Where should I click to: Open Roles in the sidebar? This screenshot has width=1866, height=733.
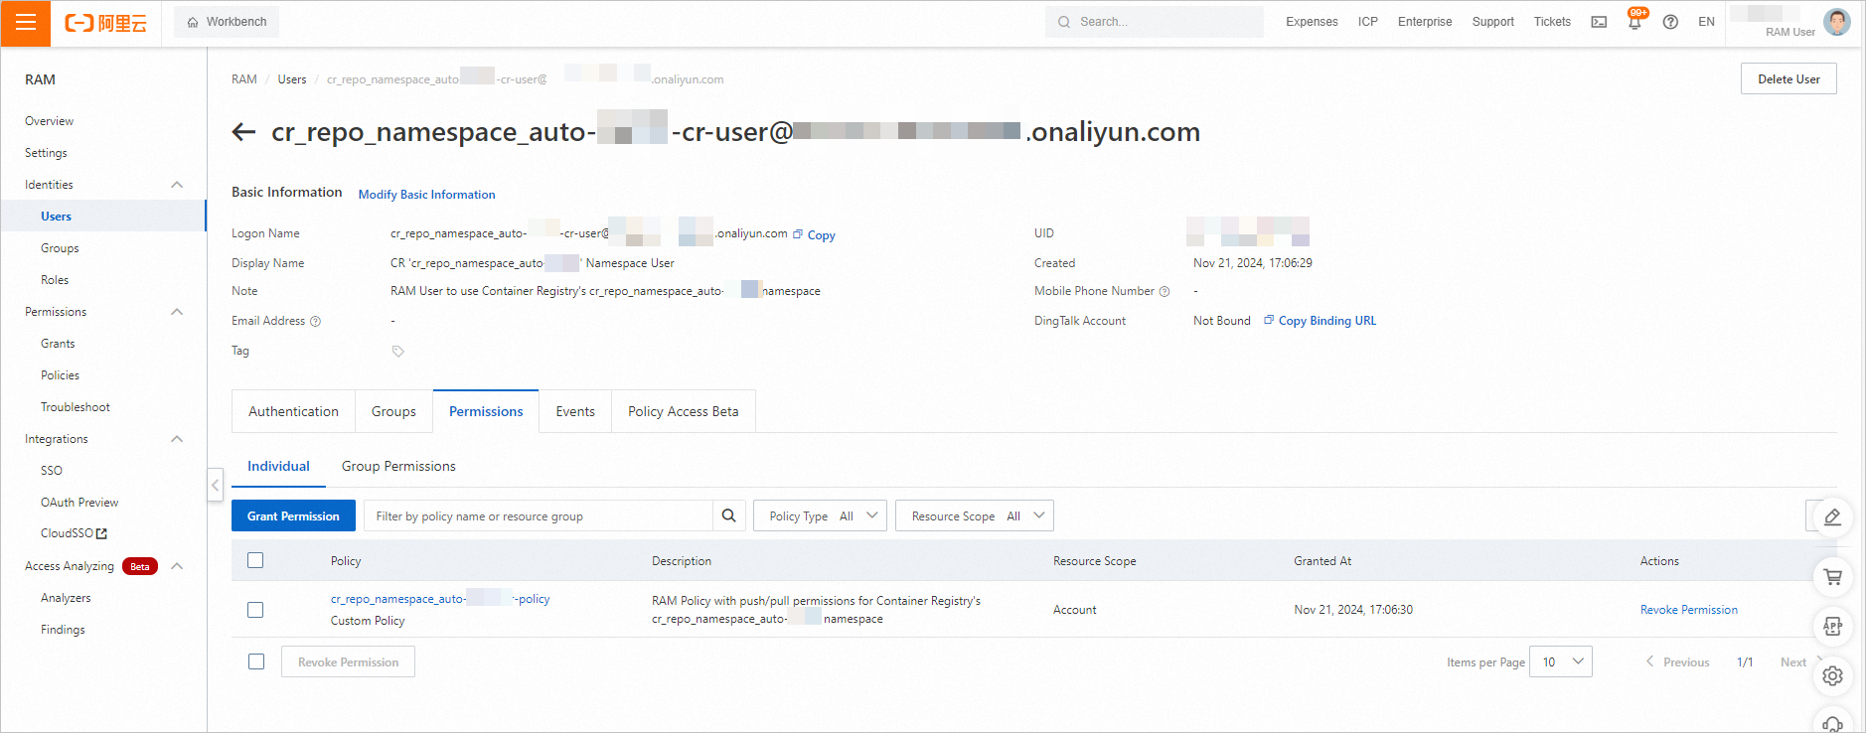coord(55,280)
